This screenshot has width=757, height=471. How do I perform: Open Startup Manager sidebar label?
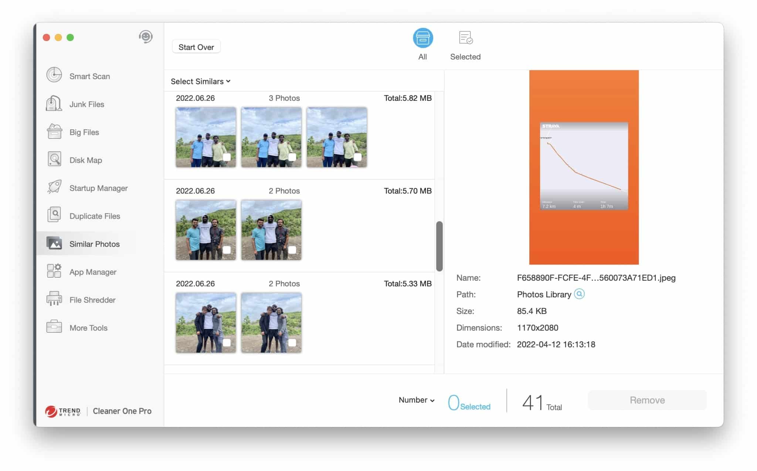[99, 188]
